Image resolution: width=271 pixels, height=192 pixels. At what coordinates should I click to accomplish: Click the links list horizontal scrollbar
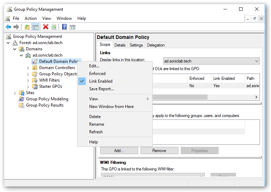pos(180,97)
